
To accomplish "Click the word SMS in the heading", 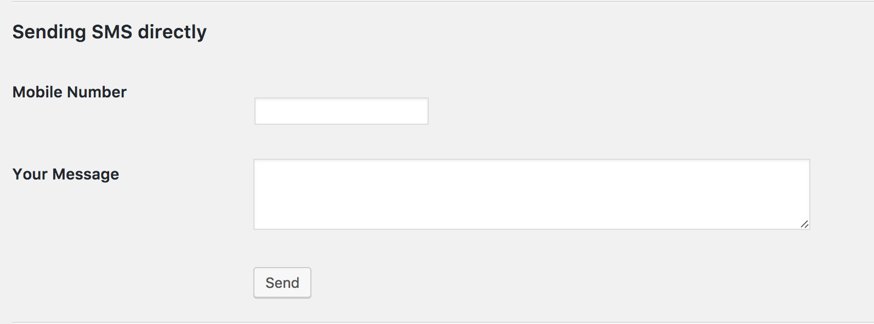I will tap(112, 32).
